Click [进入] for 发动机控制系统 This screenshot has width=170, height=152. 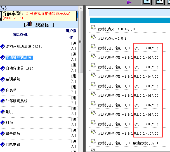(74, 57)
